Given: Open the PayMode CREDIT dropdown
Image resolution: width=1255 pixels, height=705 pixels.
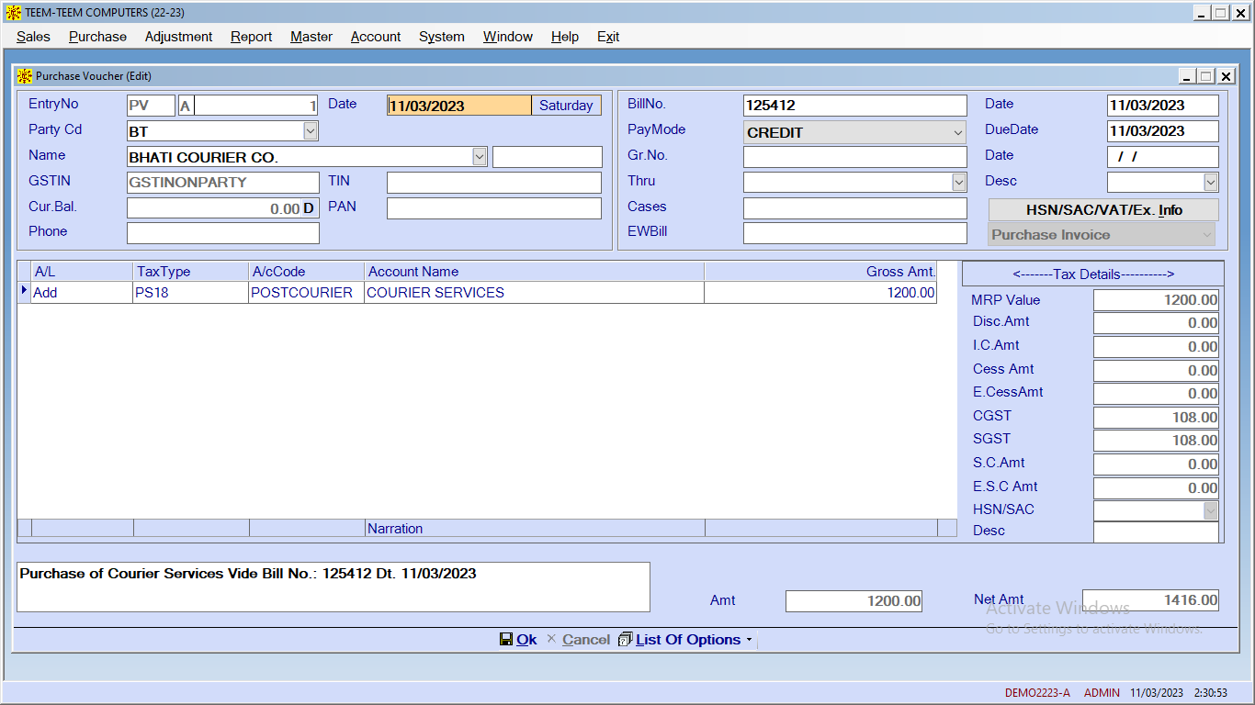Looking at the screenshot, I should [x=959, y=132].
